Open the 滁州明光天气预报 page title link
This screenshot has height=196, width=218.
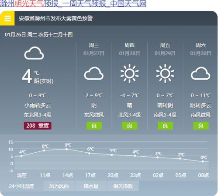point(73,3)
